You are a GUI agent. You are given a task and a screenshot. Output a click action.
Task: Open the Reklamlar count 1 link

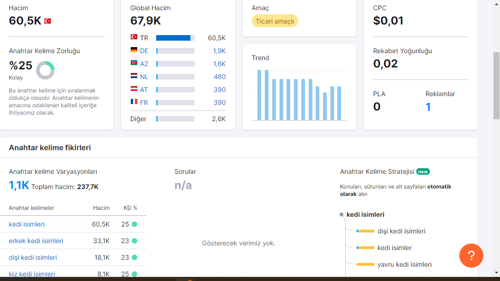coord(428,107)
